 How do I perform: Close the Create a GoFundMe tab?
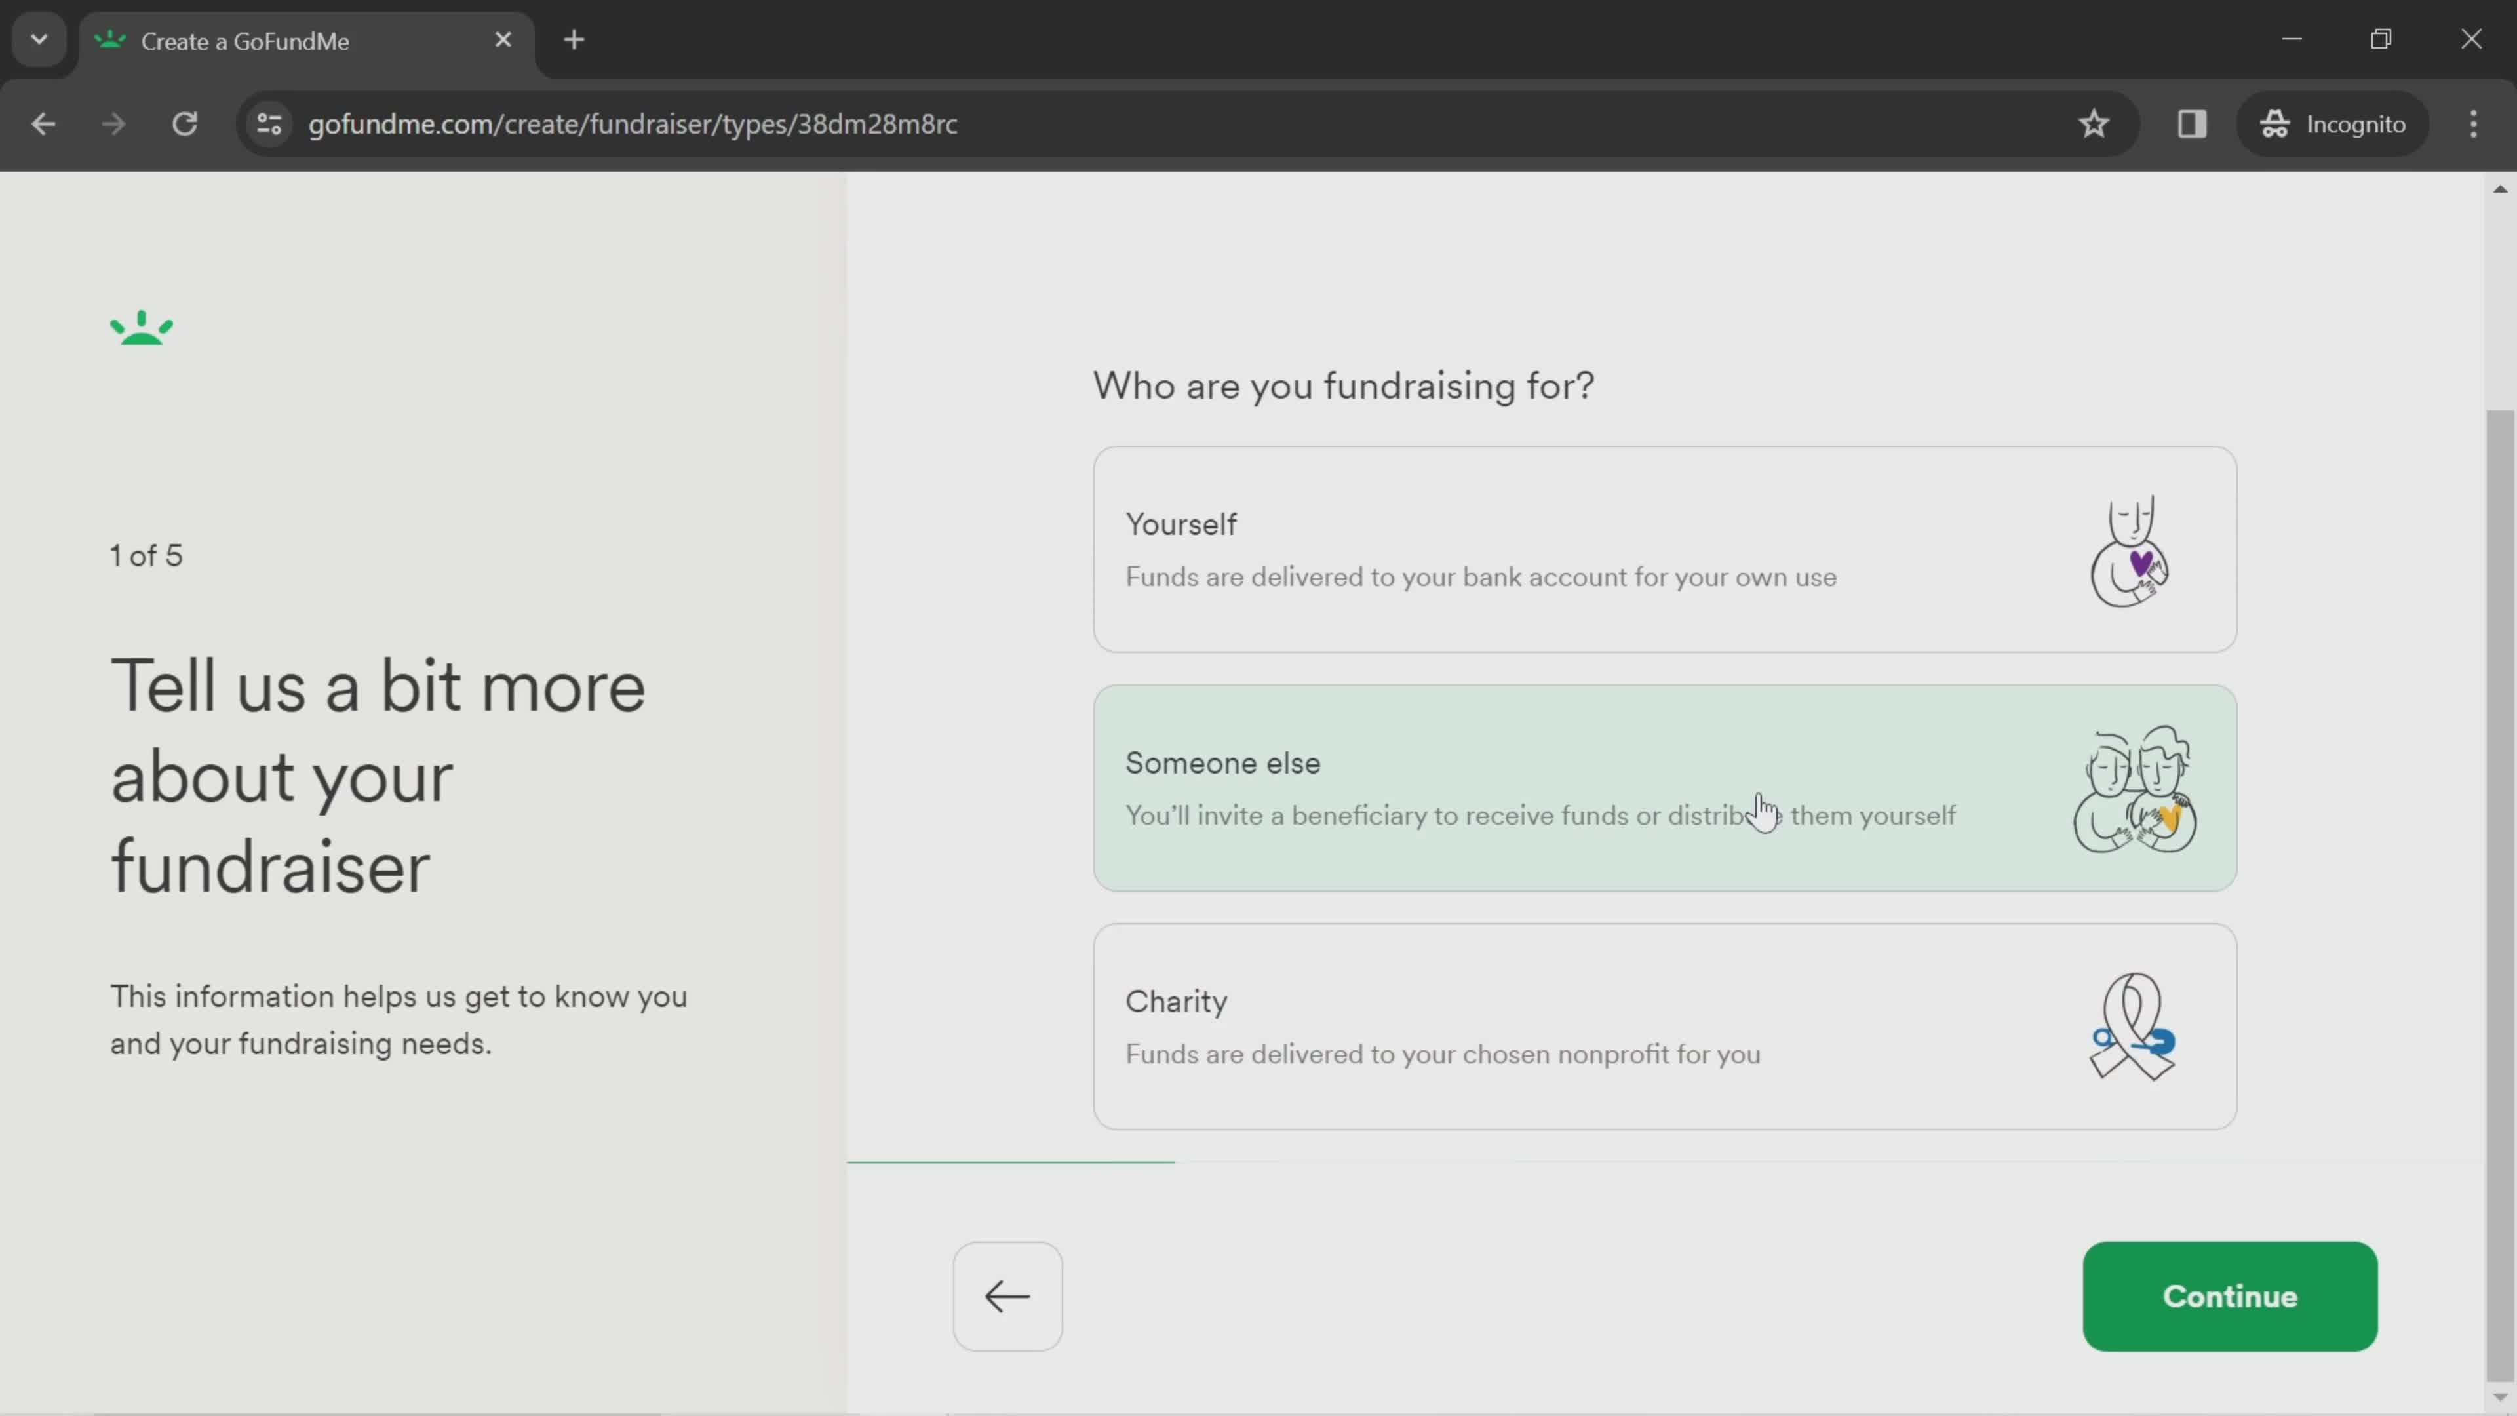503,40
